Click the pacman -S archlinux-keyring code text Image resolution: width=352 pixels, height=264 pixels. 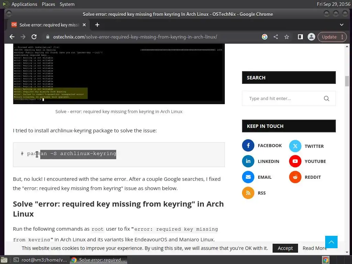coord(71,154)
